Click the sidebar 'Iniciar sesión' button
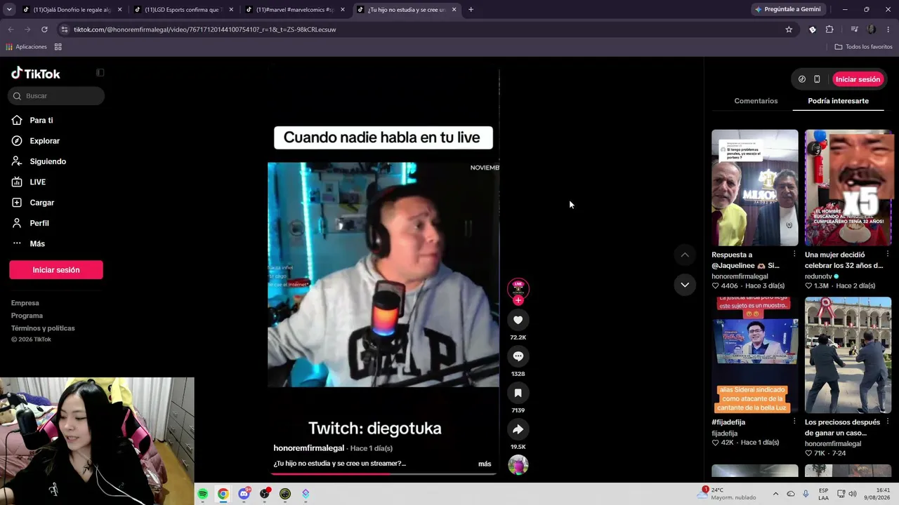The height and width of the screenshot is (505, 899). tap(56, 270)
